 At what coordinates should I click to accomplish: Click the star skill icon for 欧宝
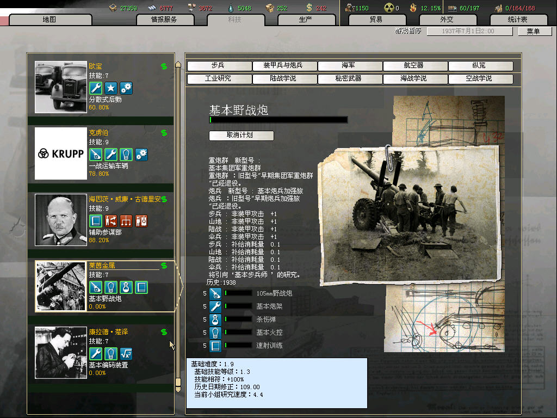click(111, 88)
